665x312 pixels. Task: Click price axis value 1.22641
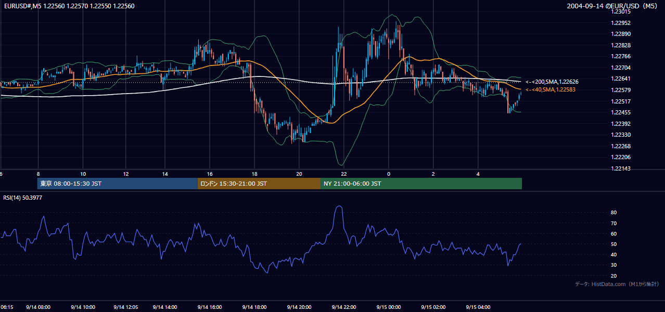621,79
